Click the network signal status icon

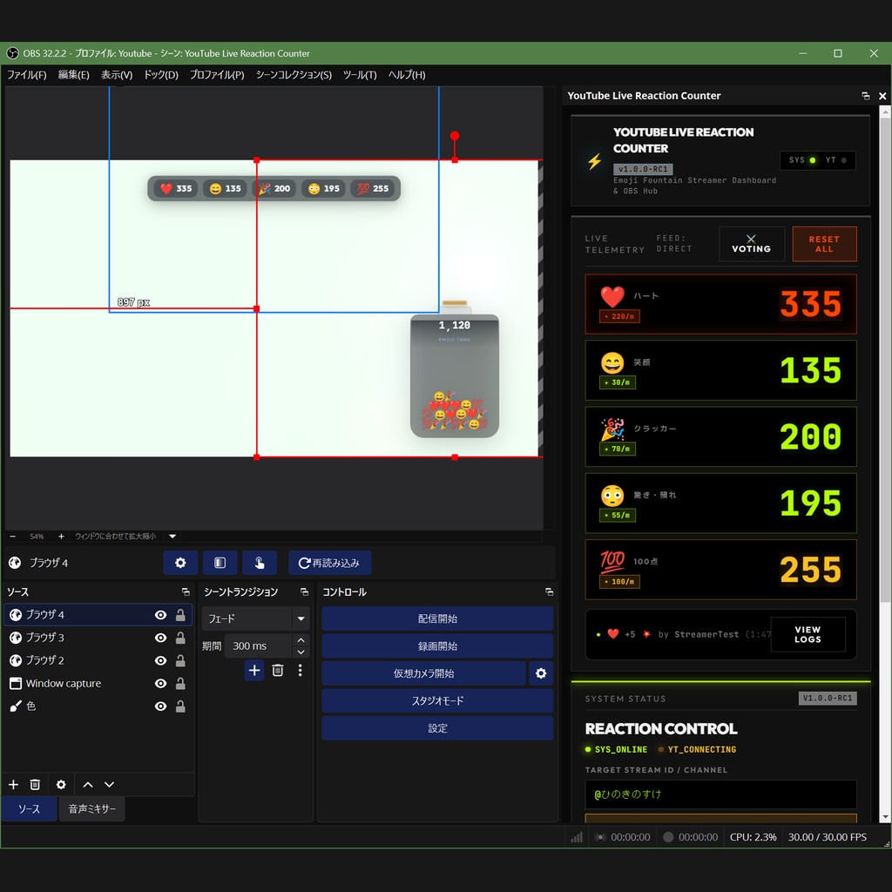pyautogui.click(x=577, y=837)
